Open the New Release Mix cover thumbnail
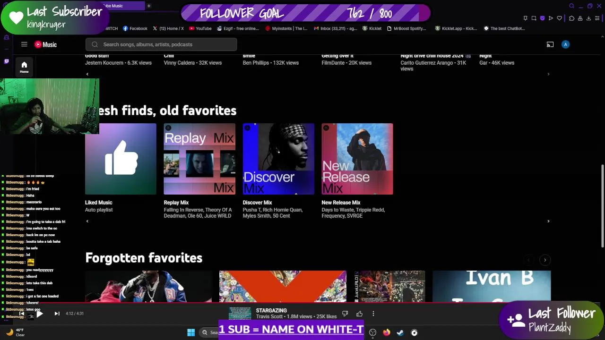 pos(357,159)
